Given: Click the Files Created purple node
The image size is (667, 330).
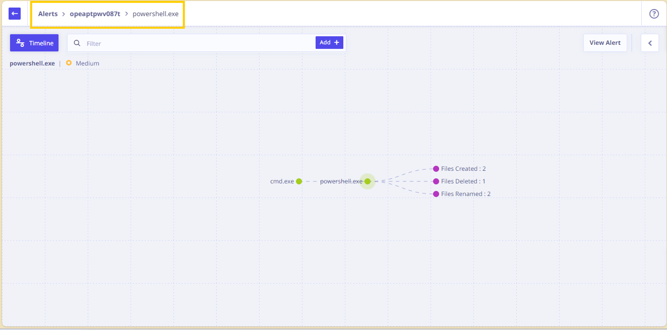Looking at the screenshot, I should pyautogui.click(x=436, y=169).
